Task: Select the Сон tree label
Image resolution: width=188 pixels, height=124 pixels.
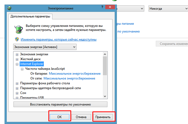Action: click(x=23, y=93)
